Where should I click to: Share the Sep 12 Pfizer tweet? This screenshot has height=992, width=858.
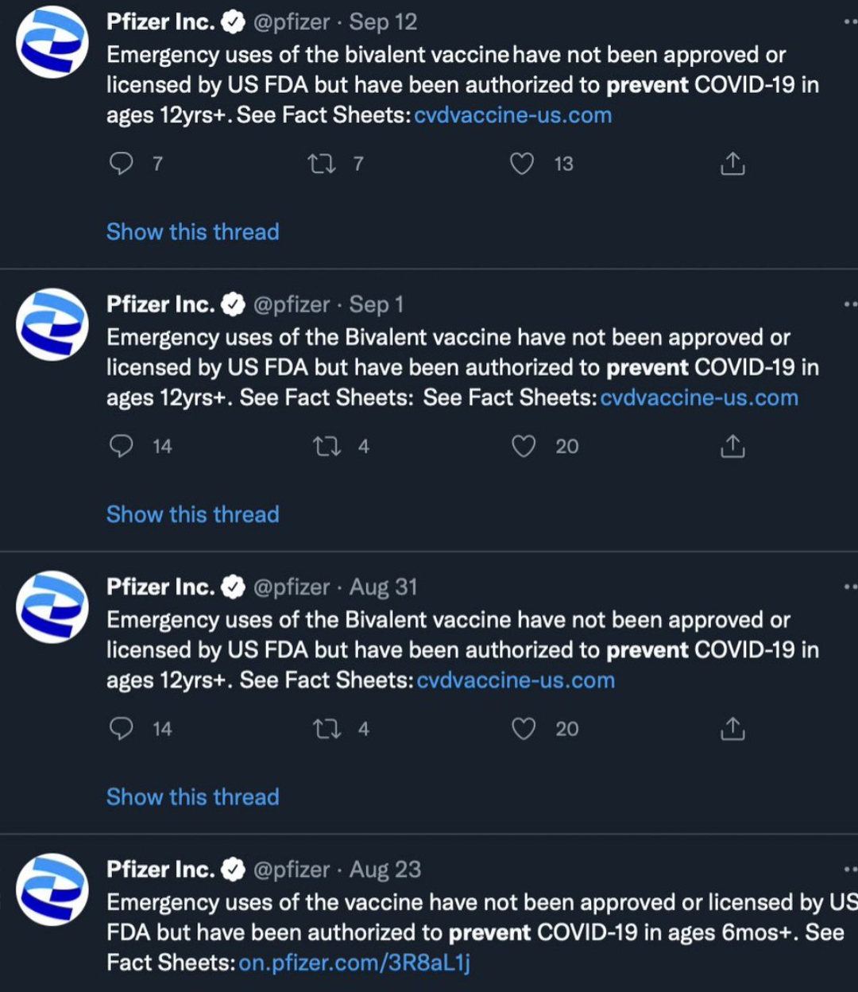(732, 164)
